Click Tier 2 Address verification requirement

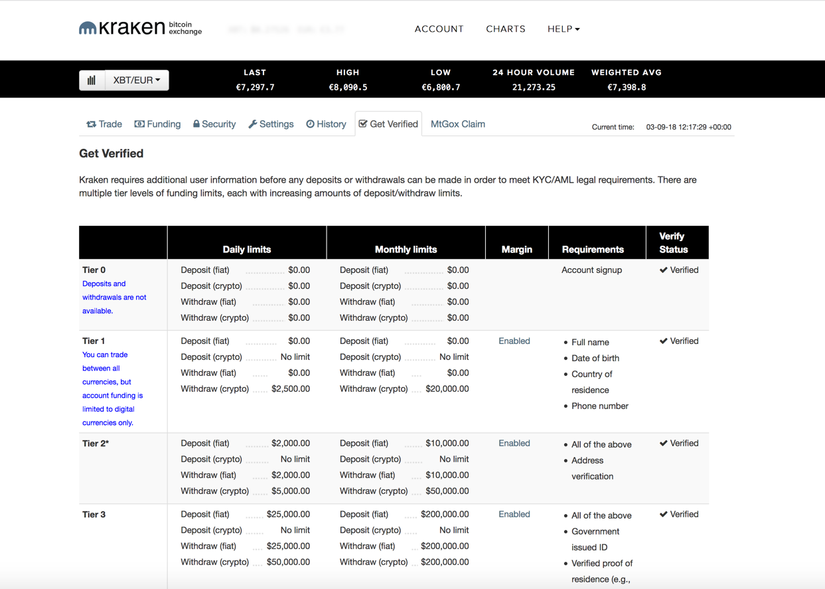click(593, 469)
